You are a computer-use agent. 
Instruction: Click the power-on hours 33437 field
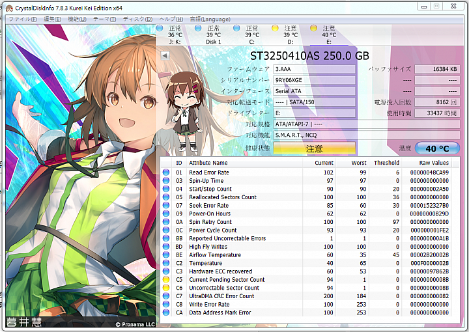coord(437,113)
